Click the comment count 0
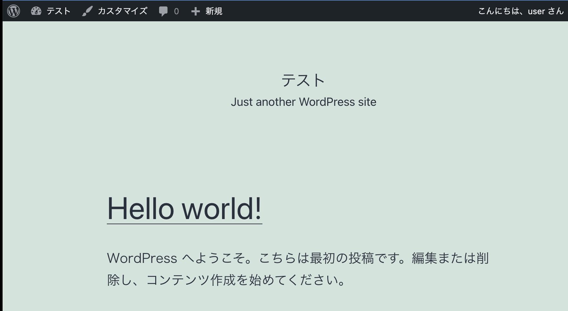 click(175, 11)
